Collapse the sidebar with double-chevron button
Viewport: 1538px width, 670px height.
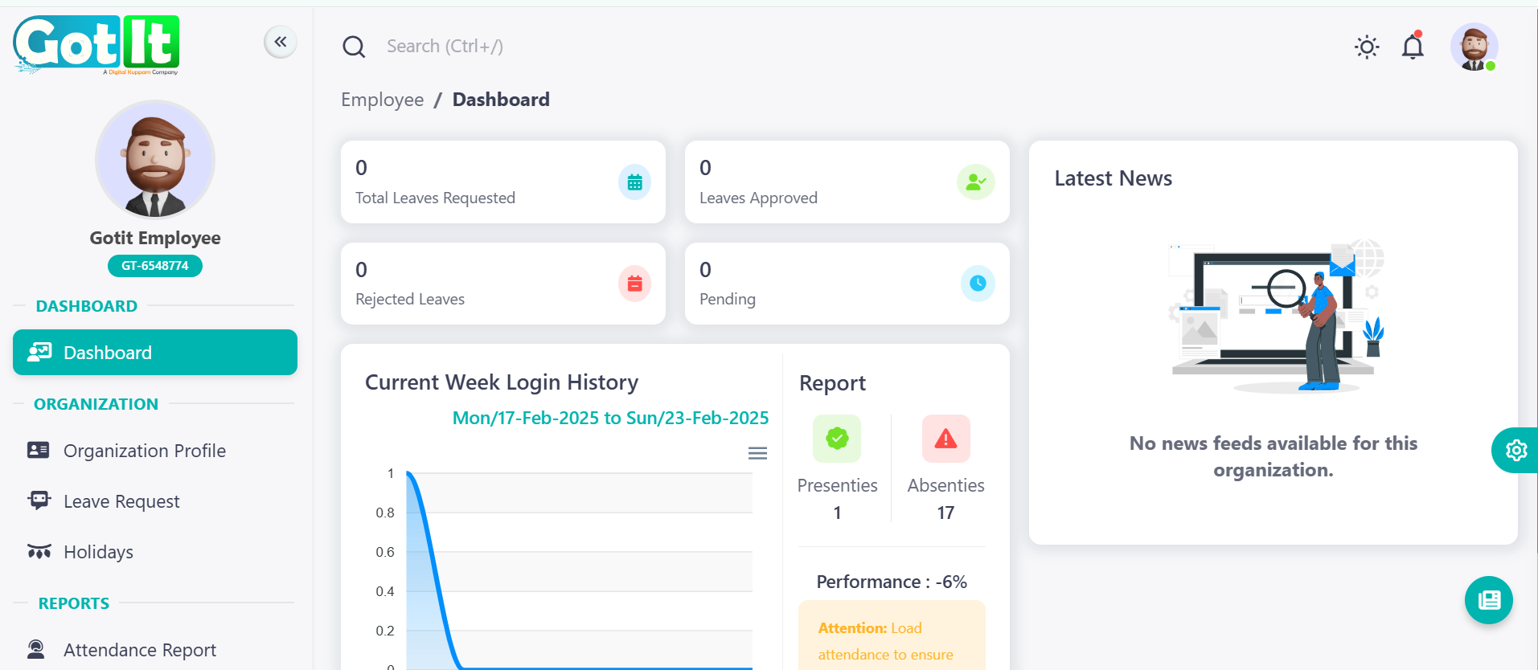pos(280,42)
